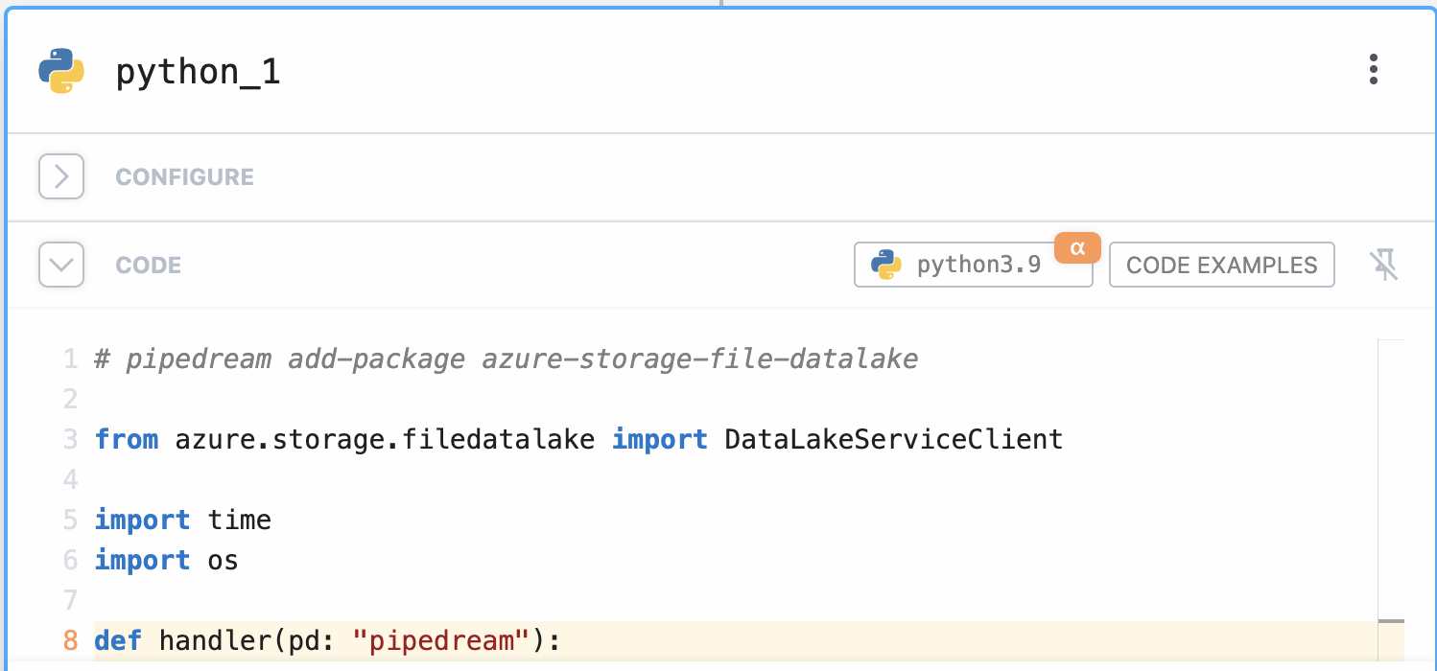The height and width of the screenshot is (671, 1437).
Task: Click the def handler line
Action: pyautogui.click(x=327, y=640)
